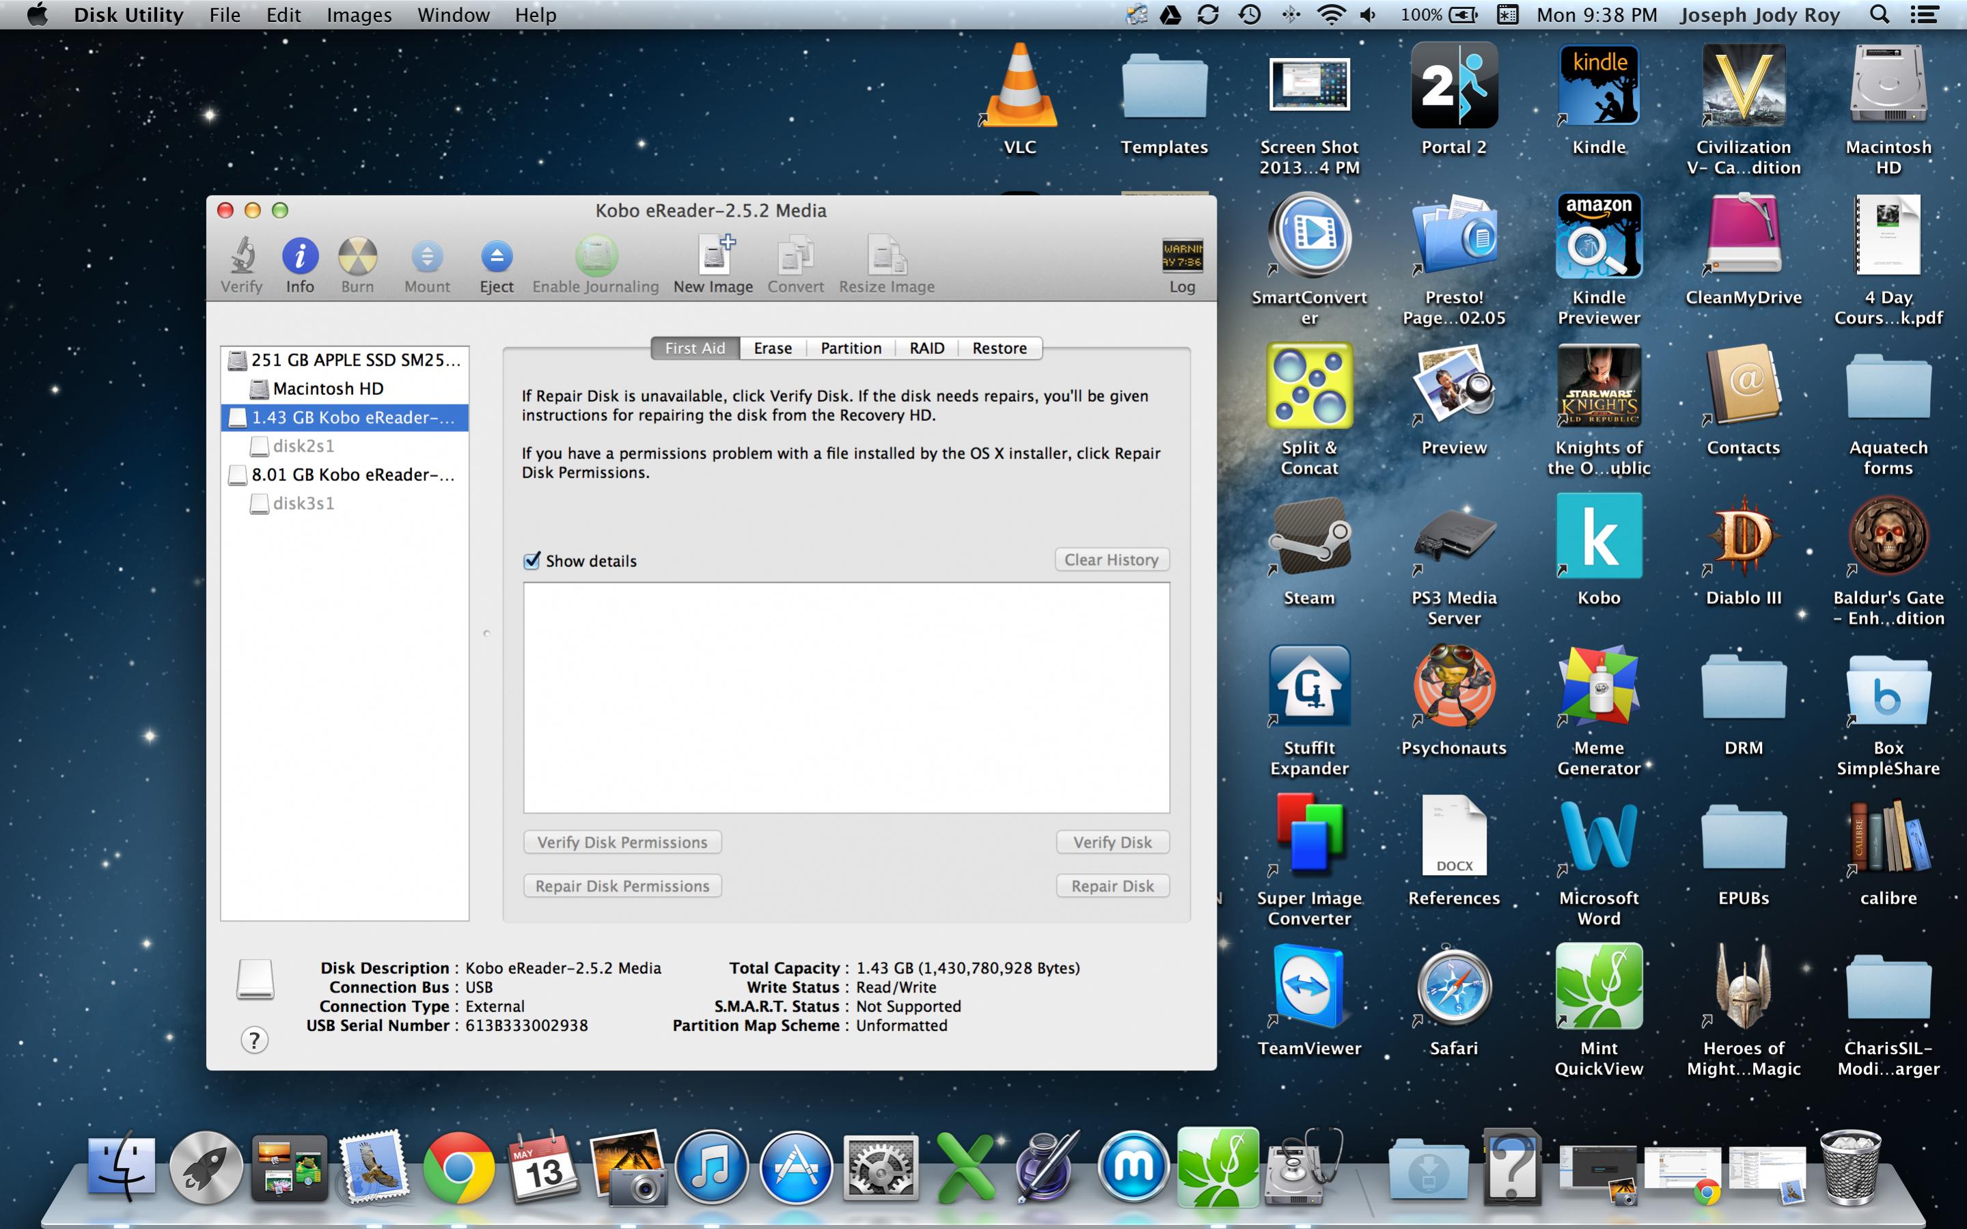
Task: Switch to the Partition tab
Action: [x=850, y=348]
